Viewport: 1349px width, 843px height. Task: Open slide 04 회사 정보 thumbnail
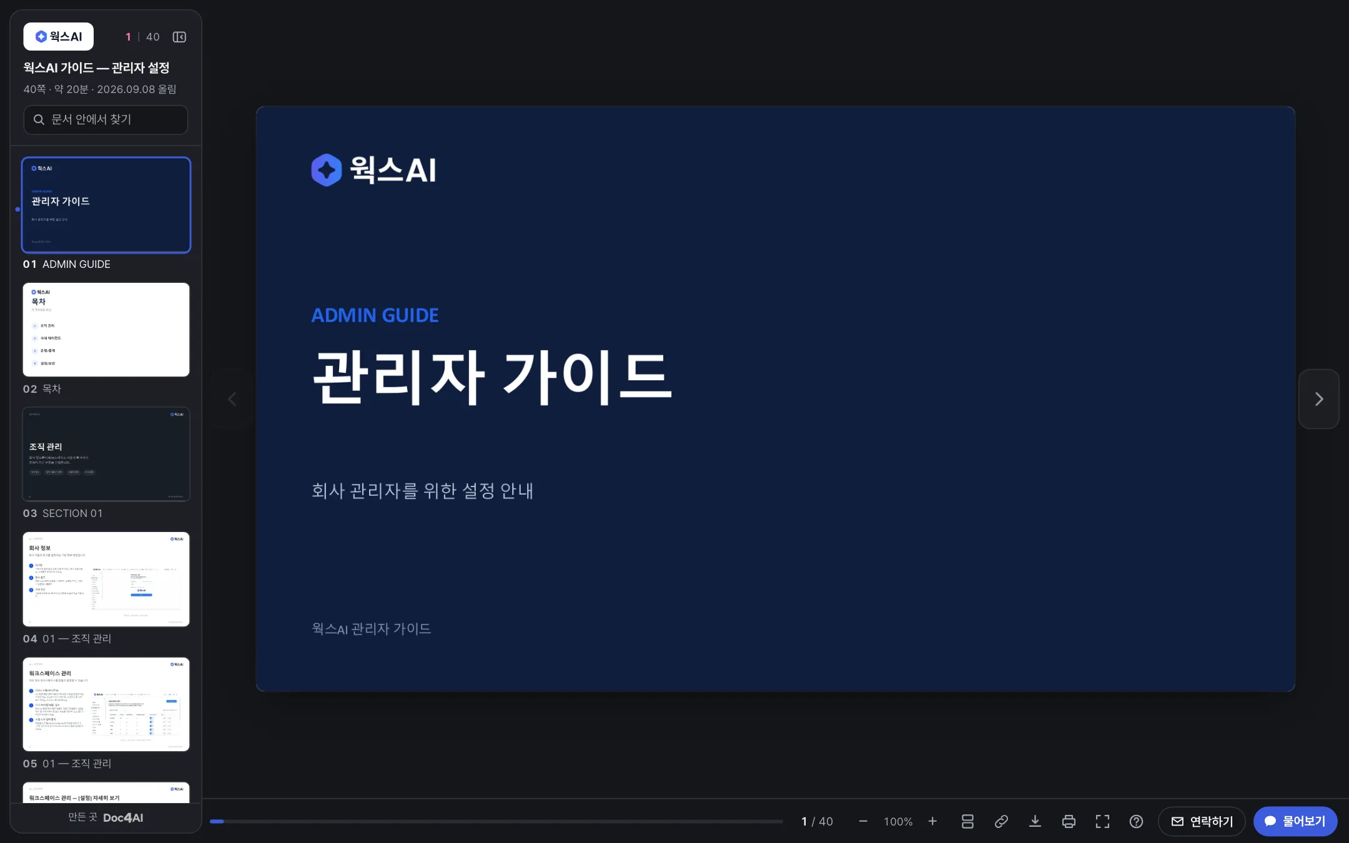point(106,579)
